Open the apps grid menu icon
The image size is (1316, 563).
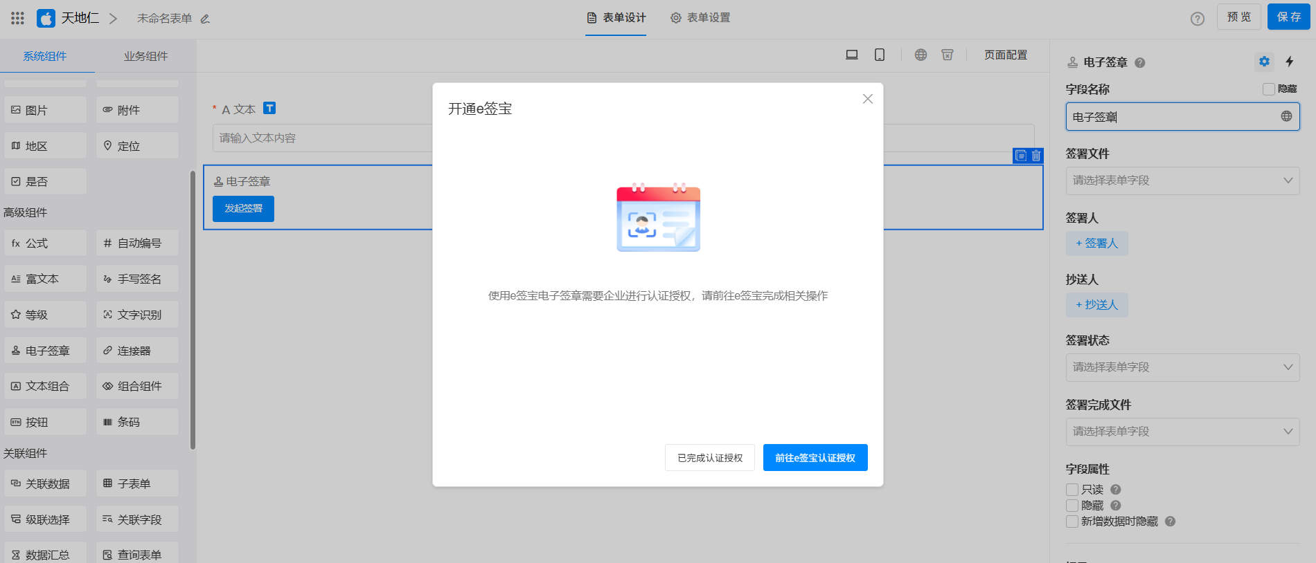pos(18,18)
